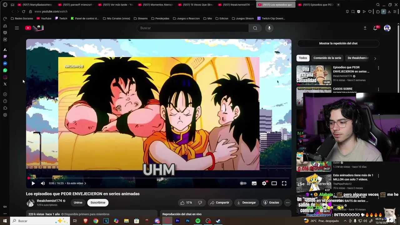400x225 pixels.
Task: Open Opera menu logo at top-left
Action: click(x=5, y=5)
